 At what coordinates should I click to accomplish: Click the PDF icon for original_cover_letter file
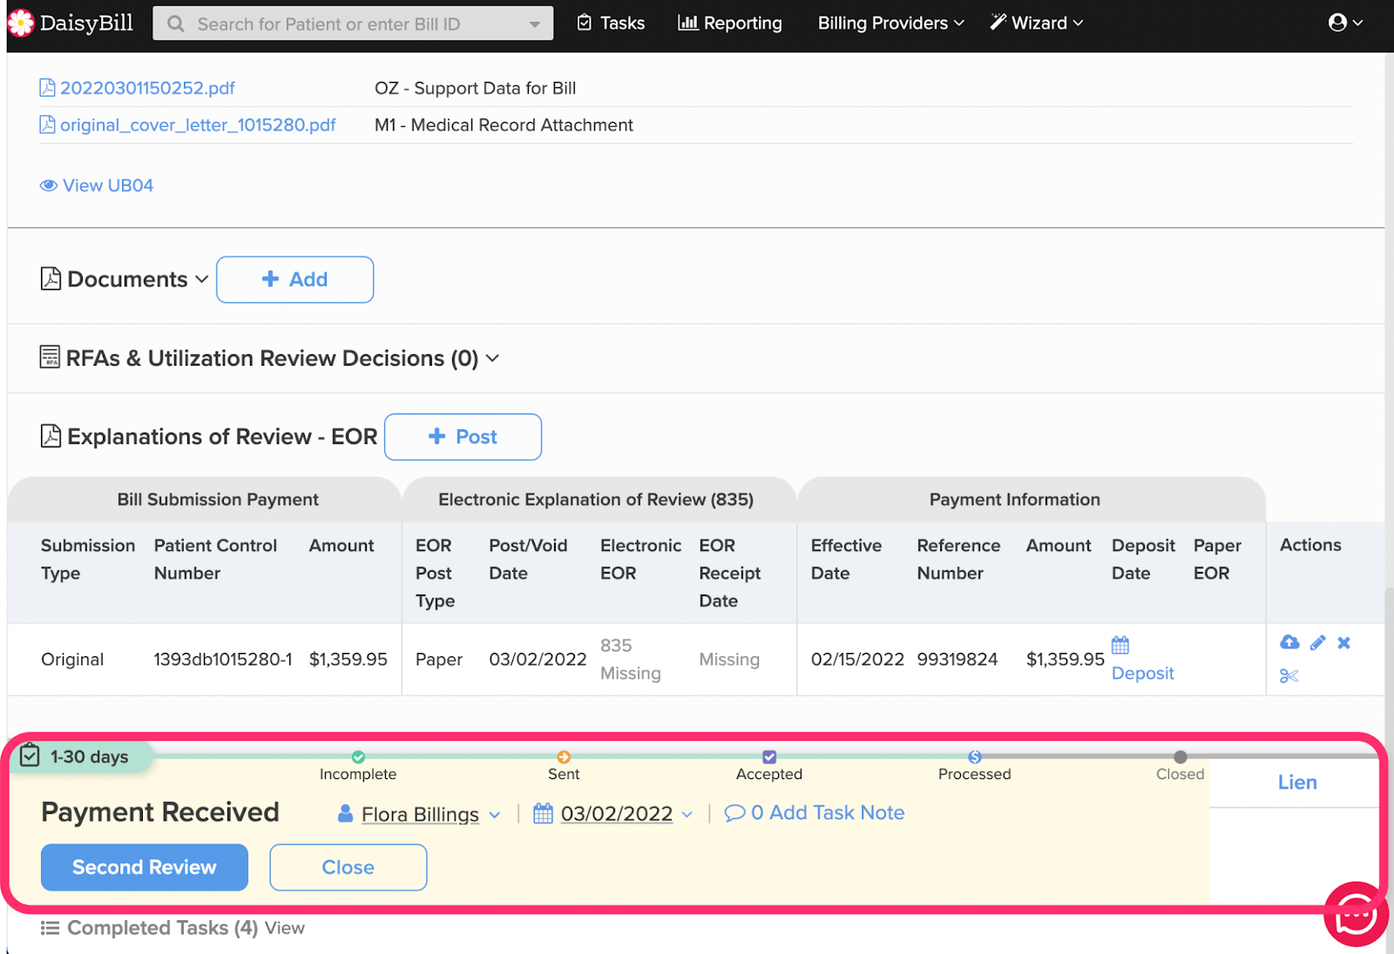pos(48,124)
